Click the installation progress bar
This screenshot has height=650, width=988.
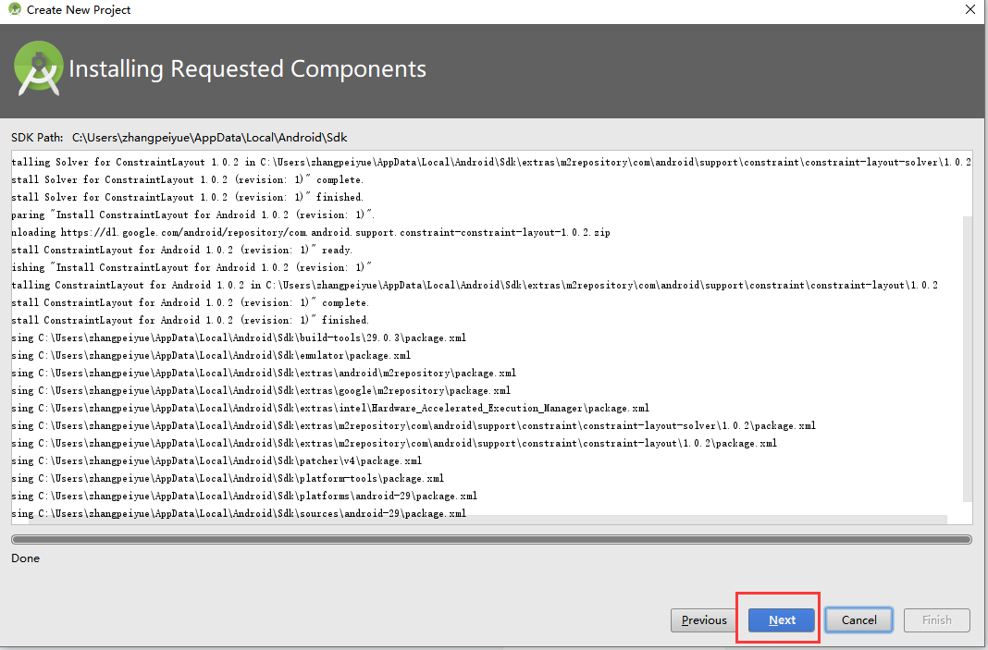click(491, 539)
